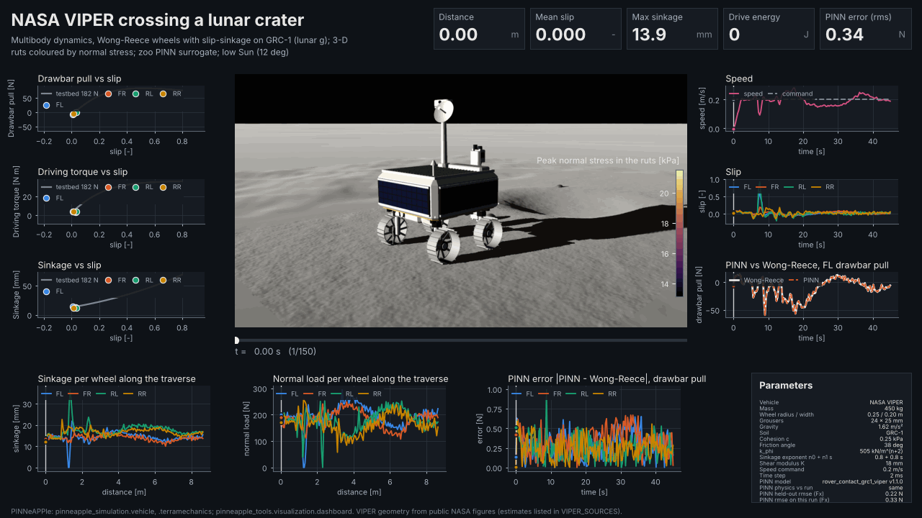The width and height of the screenshot is (922, 518).
Task: Click the Parameters panel heading
Action: 786,386
